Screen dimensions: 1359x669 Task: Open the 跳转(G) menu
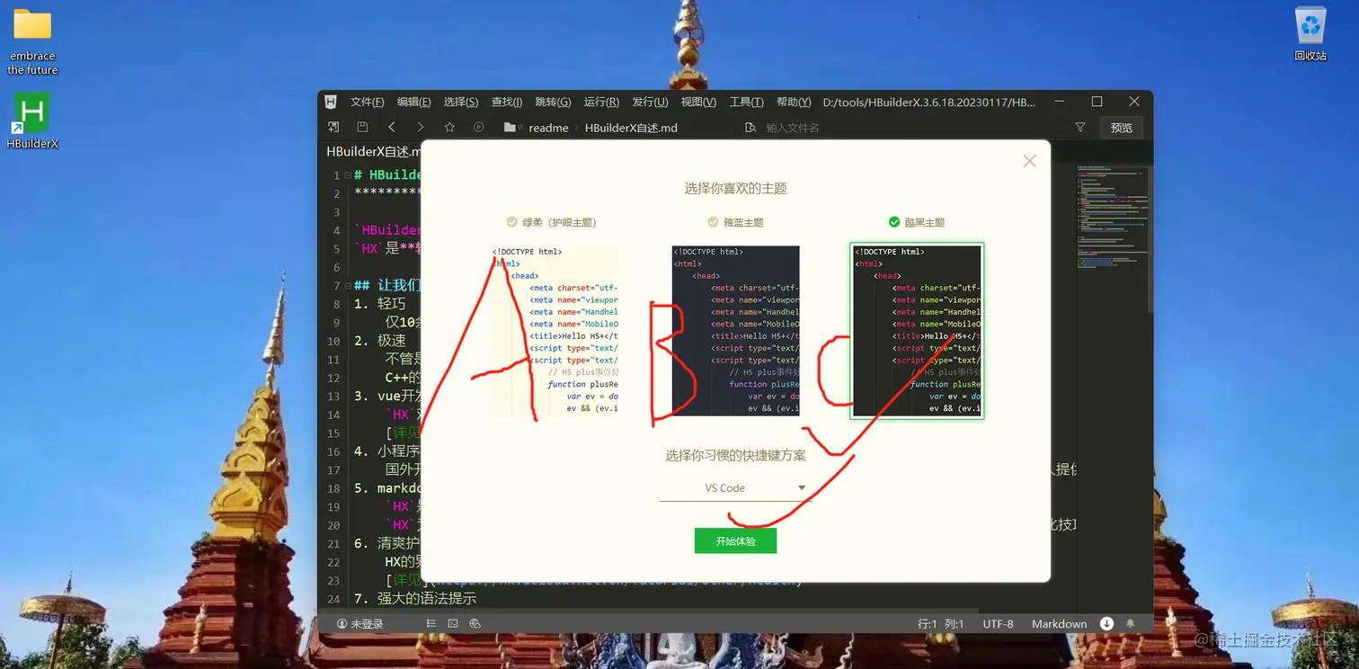coord(553,103)
